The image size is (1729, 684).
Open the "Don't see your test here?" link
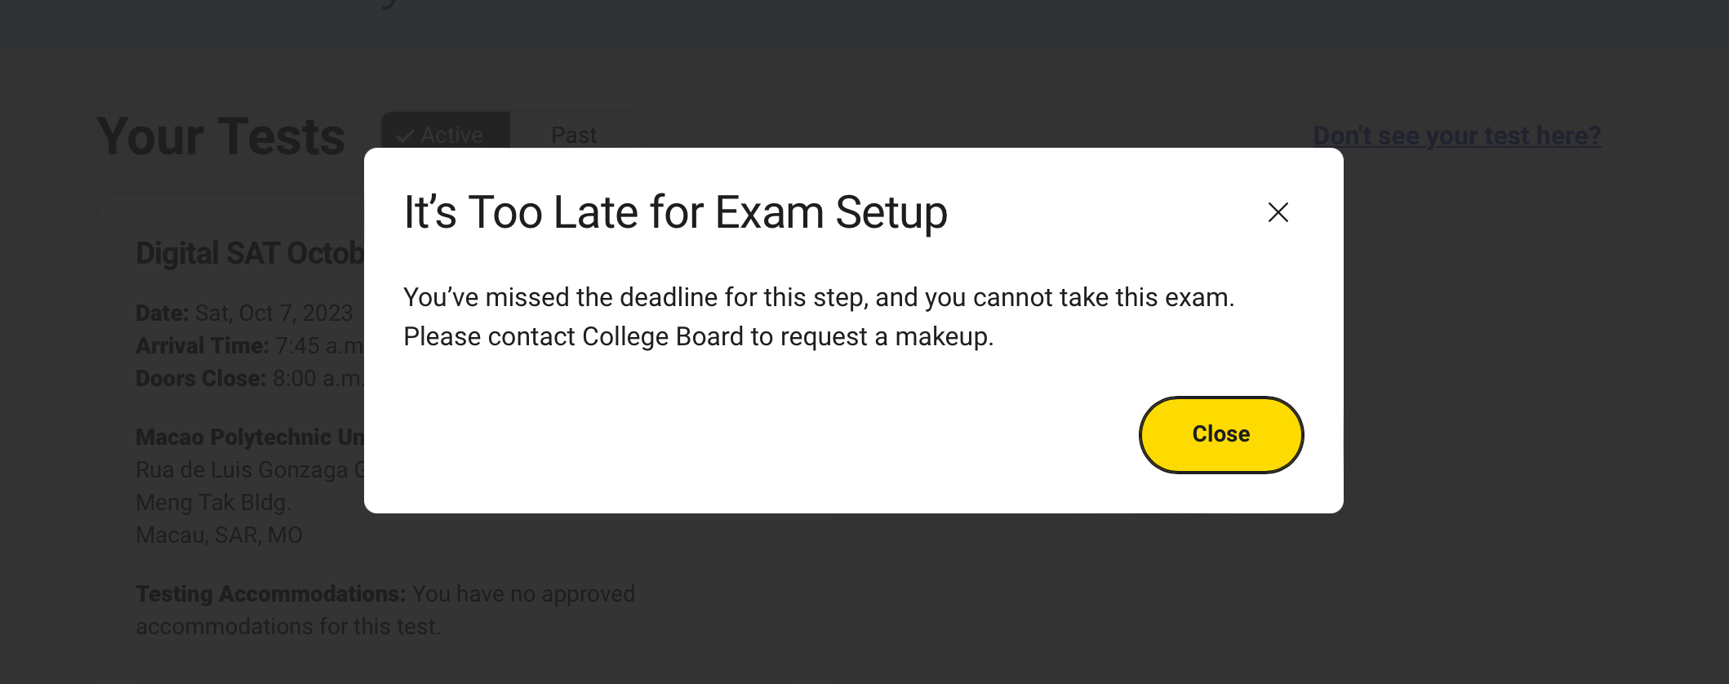coord(1456,135)
